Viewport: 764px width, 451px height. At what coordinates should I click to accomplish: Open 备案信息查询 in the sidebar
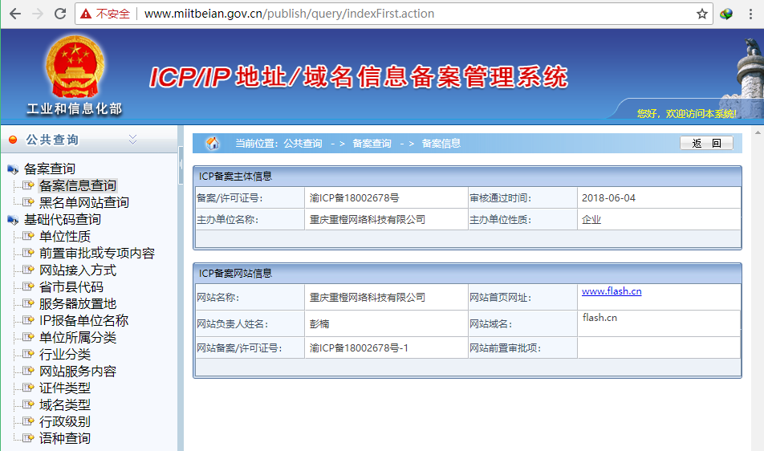[x=78, y=185]
